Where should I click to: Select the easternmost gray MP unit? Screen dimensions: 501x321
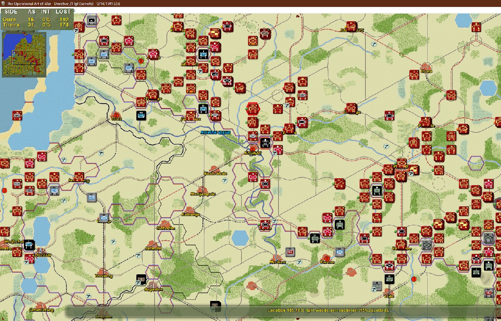(129, 68)
